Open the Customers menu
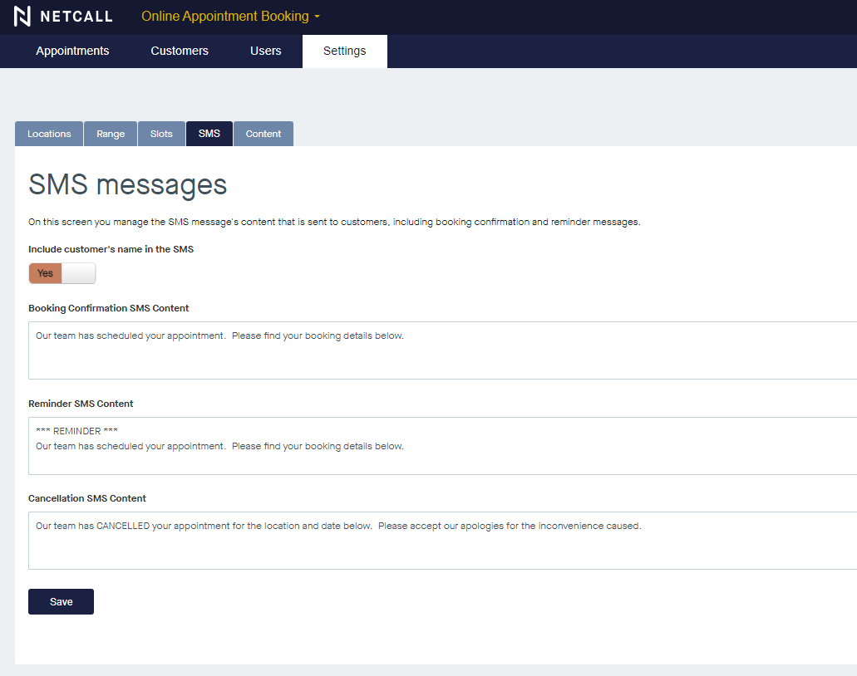The image size is (857, 676). (x=180, y=51)
